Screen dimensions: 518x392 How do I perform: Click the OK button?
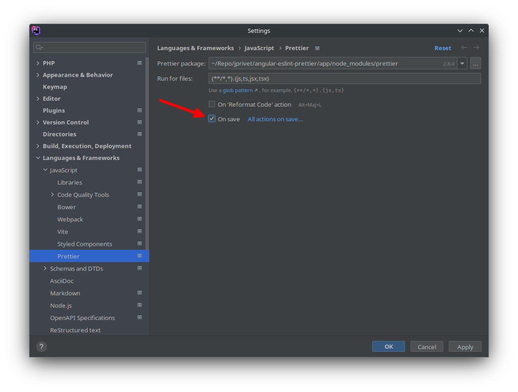pyautogui.click(x=389, y=346)
